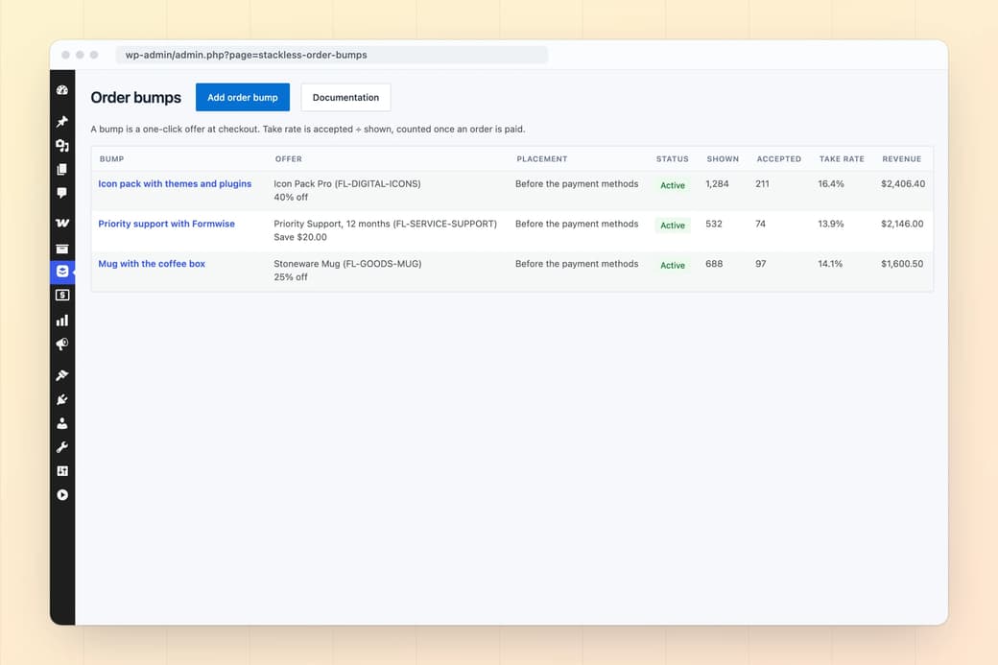Click the Priority Support, 12 months offer text
The height and width of the screenshot is (665, 998).
click(x=385, y=224)
